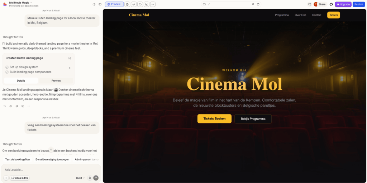Open the files view icon in toolbar
The height and width of the screenshot is (183, 367).
click(x=127, y=4)
